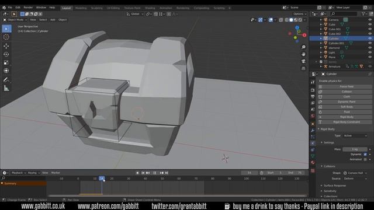Viewport: 374px width, 210px height.
Task: Toggle Light visibility eye icon
Action: coord(370,52)
